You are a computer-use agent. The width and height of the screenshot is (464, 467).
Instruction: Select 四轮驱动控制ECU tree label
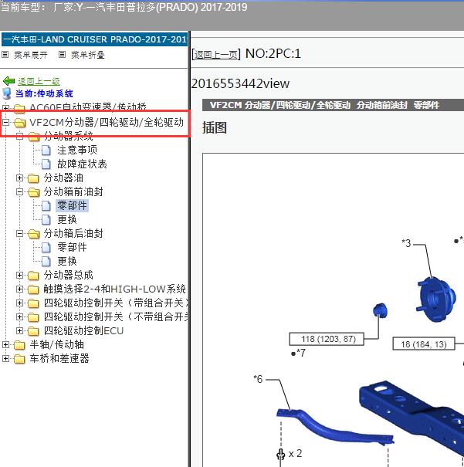[x=83, y=330]
